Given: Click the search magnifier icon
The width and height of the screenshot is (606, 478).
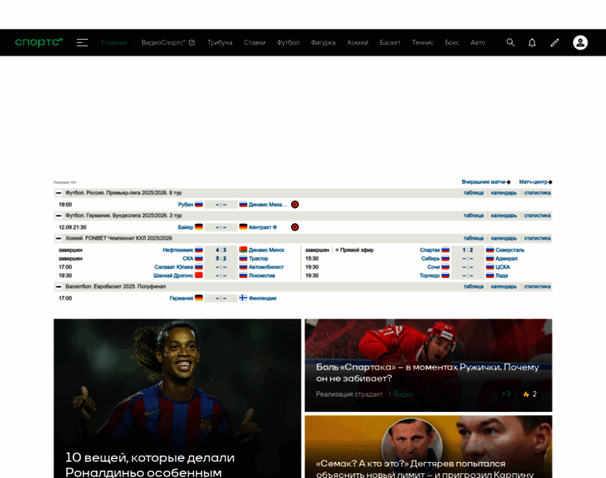Looking at the screenshot, I should pyautogui.click(x=510, y=42).
